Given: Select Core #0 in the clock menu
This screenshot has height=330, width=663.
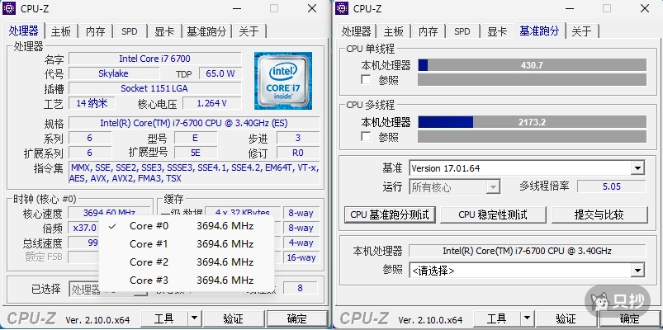Looking at the screenshot, I should (187, 225).
